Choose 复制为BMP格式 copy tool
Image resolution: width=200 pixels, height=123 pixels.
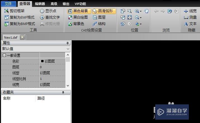coord(20,24)
